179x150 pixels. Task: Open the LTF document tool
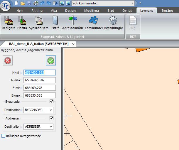[x=133, y=23]
